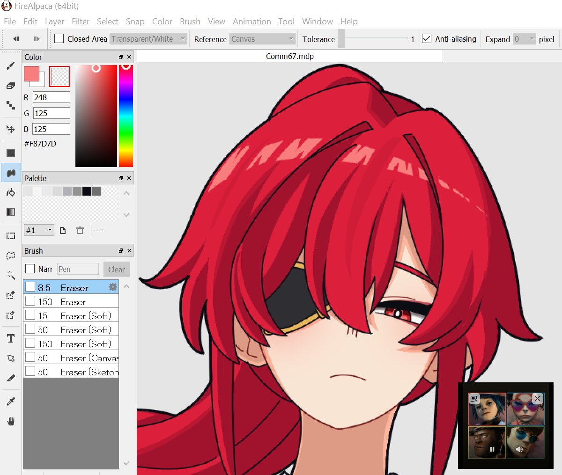Select the Divide tool knife icon

click(x=11, y=378)
